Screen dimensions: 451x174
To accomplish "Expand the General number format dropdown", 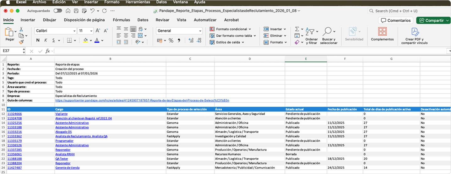I will click(x=200, y=31).
